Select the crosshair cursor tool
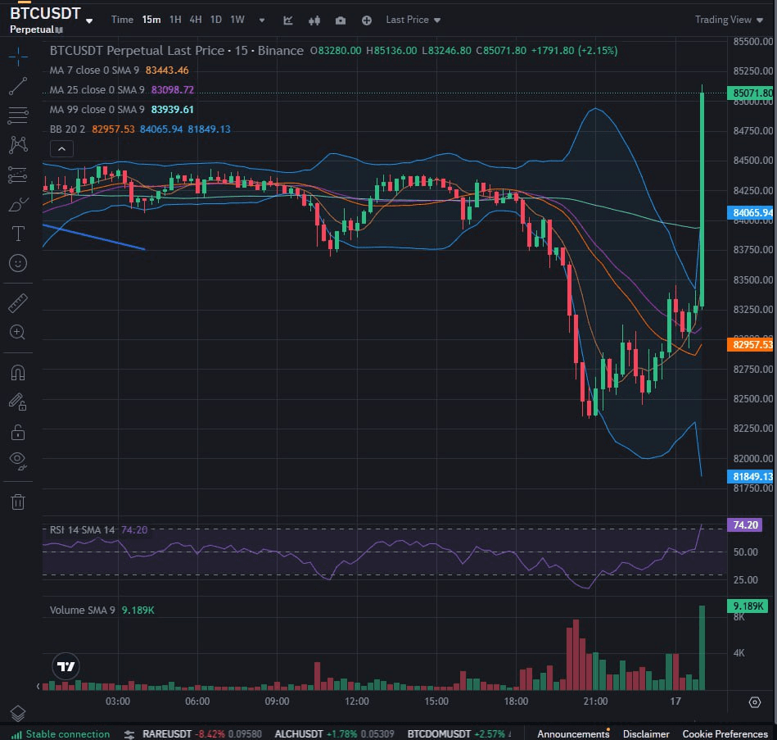The image size is (777, 740). (x=18, y=57)
